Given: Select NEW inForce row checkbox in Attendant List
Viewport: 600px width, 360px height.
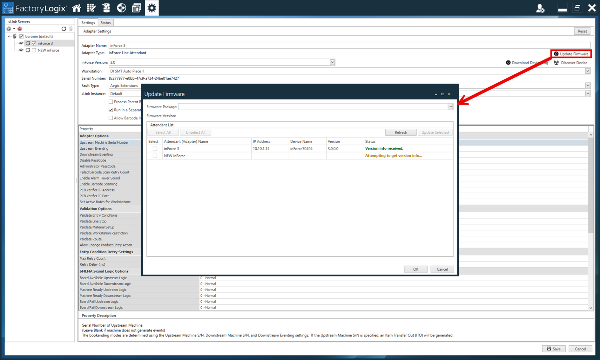Looking at the screenshot, I should [155, 156].
